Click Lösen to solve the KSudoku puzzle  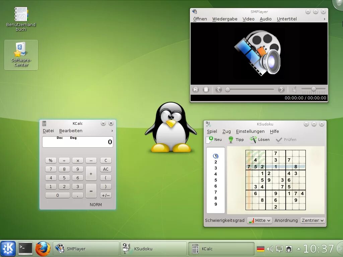point(260,140)
